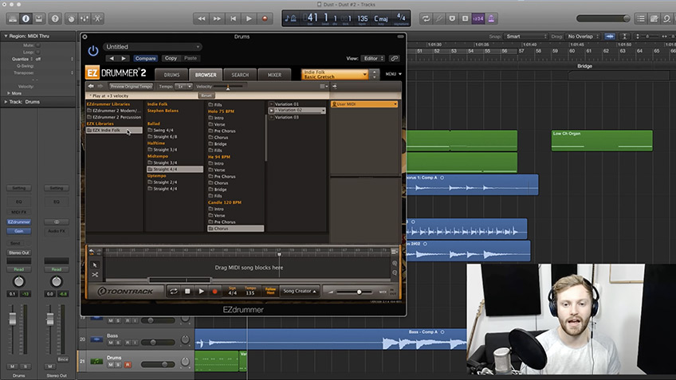Click the plug-in Link chain icon
The width and height of the screenshot is (676, 380).
coord(394,58)
